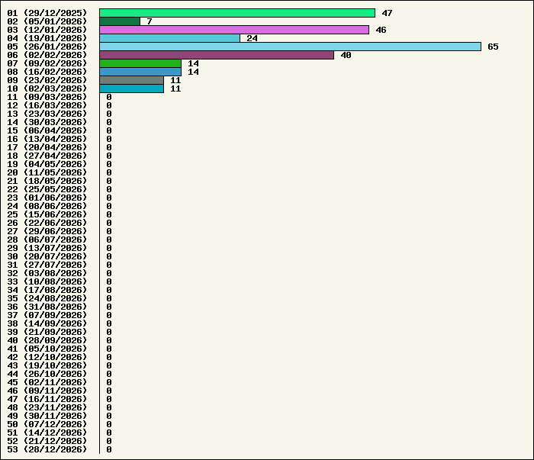Select the last row label 53 (28/12/2026)

click(x=47, y=449)
